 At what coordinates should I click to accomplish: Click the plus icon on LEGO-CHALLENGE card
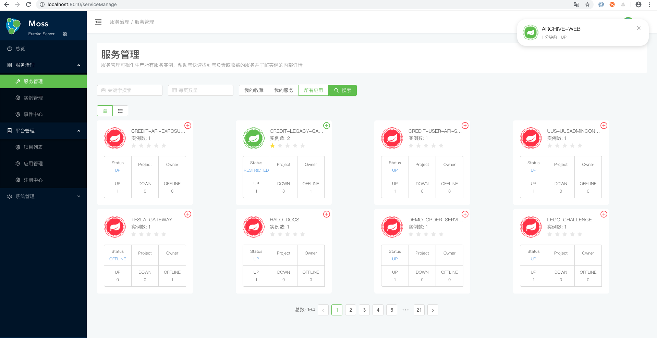click(604, 214)
